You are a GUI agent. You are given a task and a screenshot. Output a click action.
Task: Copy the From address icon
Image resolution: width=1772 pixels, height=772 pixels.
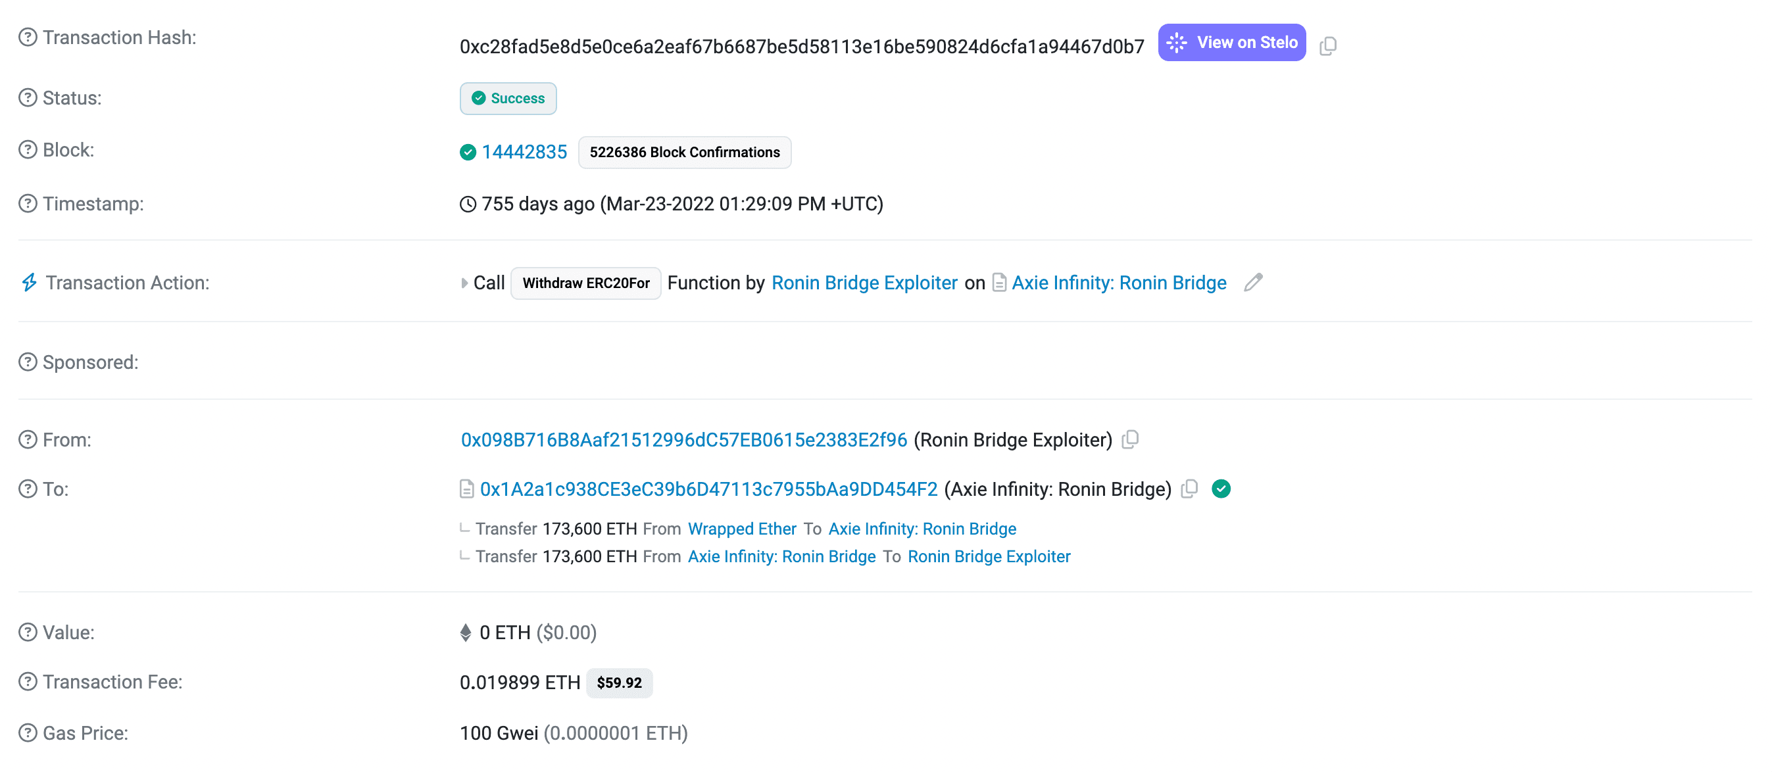1130,439
